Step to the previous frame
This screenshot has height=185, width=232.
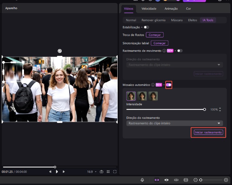pyautogui.click(x=50, y=172)
